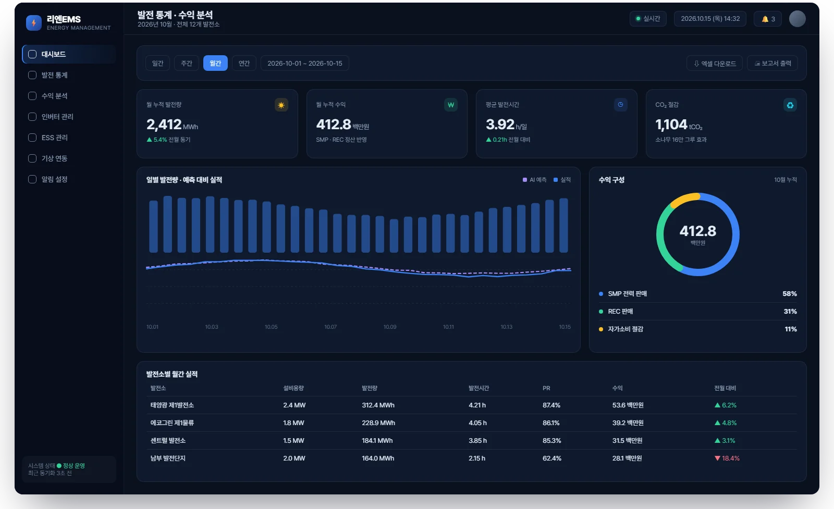834x509 pixels.
Task: Open the notification bell showing 3
Action: coord(768,19)
